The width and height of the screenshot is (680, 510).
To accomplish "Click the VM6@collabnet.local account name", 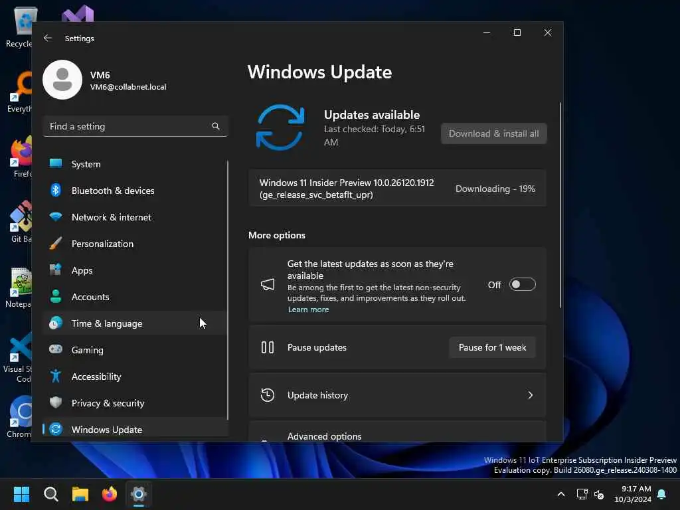I will 128,87.
